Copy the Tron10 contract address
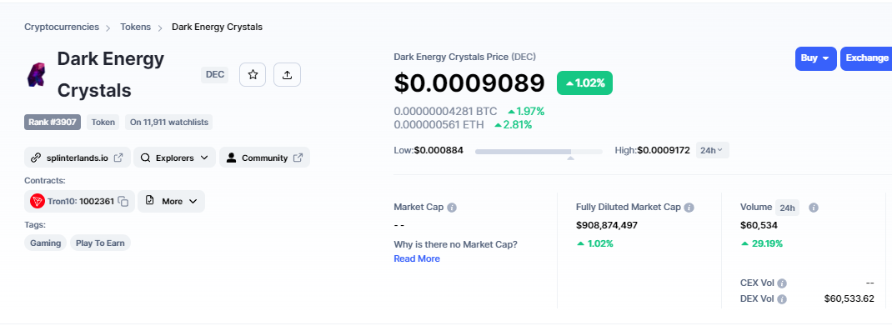The width and height of the screenshot is (892, 326). click(x=124, y=202)
